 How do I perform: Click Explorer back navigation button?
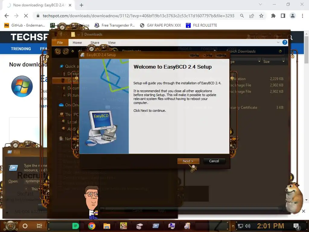click(58, 51)
